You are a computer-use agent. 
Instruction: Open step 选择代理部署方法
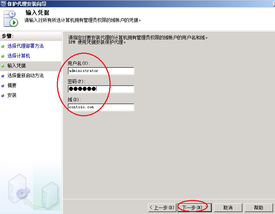pos(25,46)
